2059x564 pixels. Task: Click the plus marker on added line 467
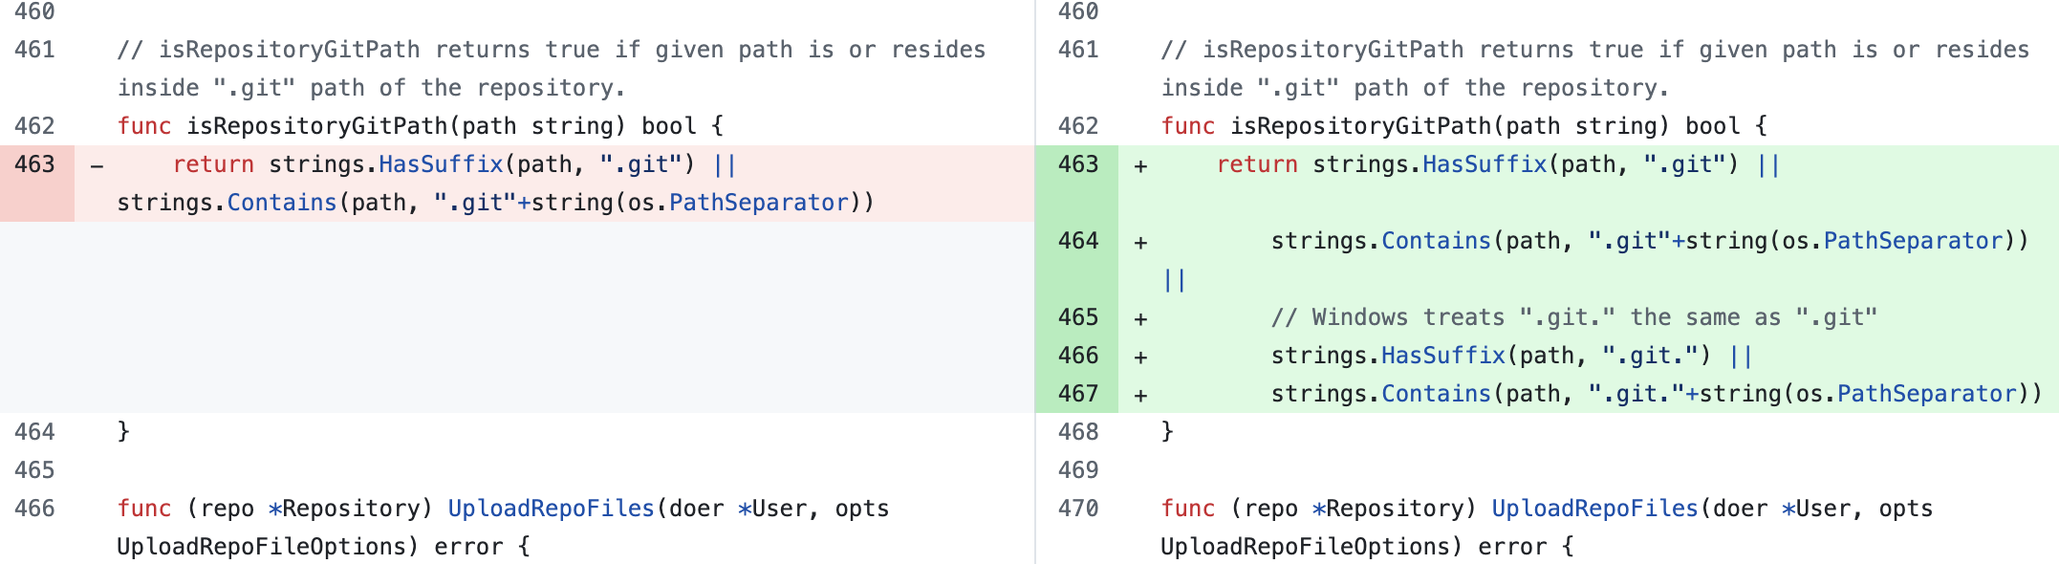[1140, 395]
